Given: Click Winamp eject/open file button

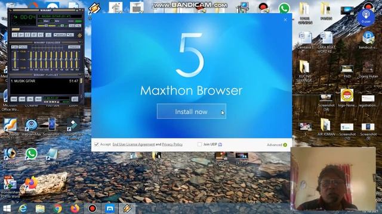Looking at the screenshot, I should click(48, 34).
